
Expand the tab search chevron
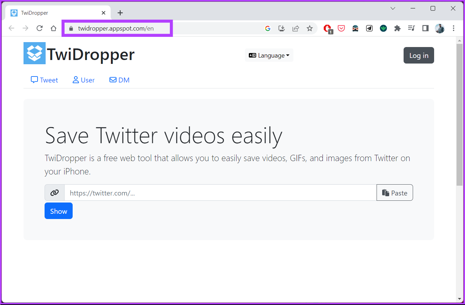pos(393,8)
